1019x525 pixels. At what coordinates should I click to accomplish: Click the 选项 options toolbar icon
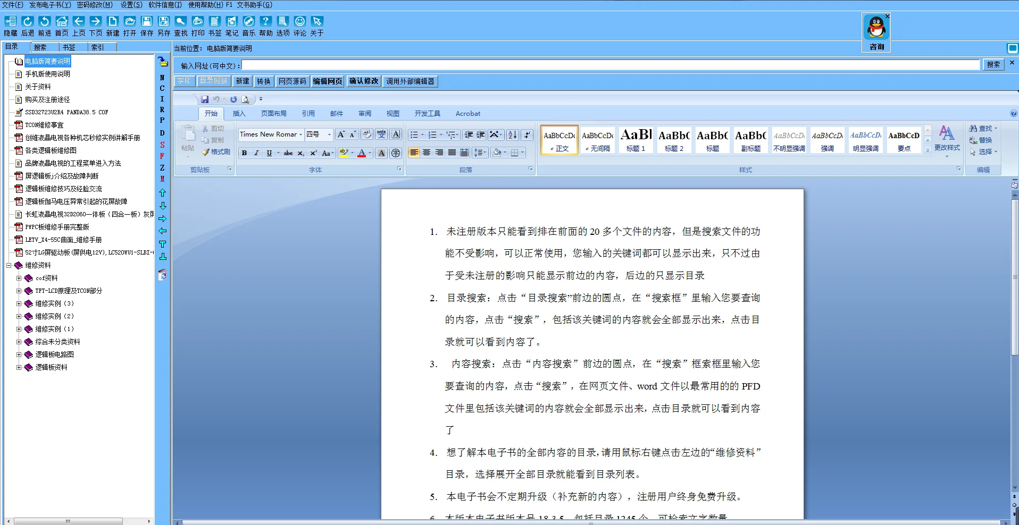[x=283, y=21]
